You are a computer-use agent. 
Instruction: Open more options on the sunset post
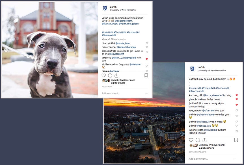click(x=236, y=159)
